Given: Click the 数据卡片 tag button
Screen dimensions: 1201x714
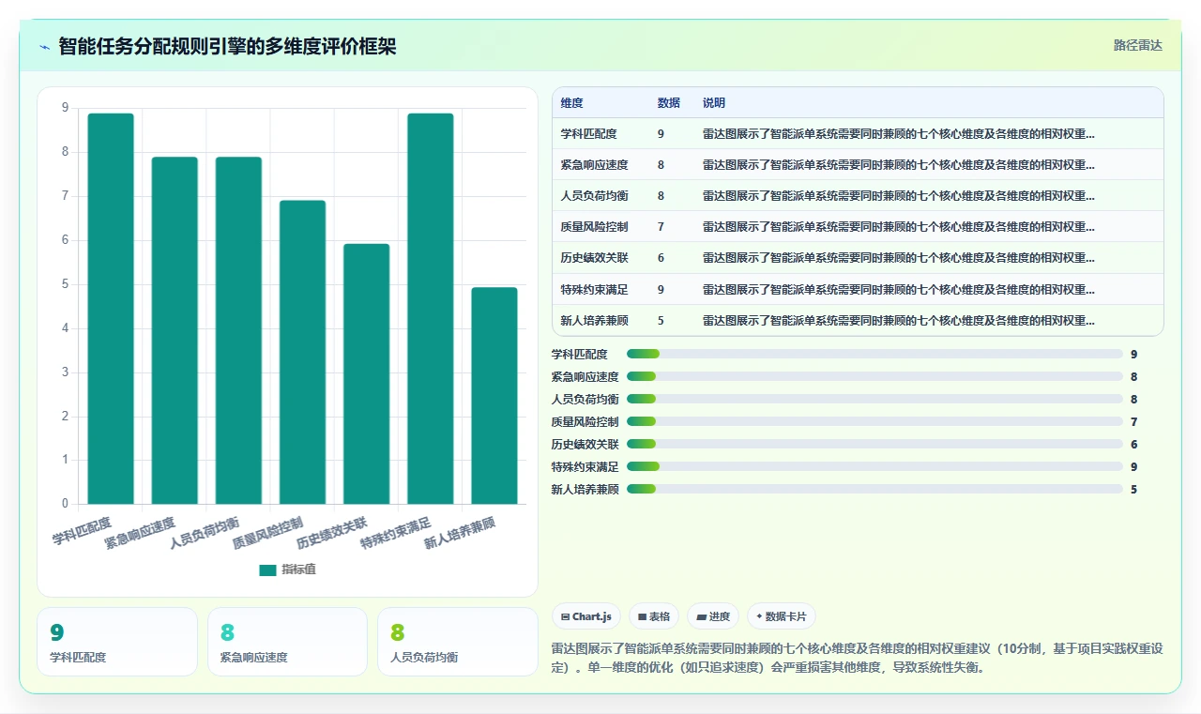Looking at the screenshot, I should (782, 616).
